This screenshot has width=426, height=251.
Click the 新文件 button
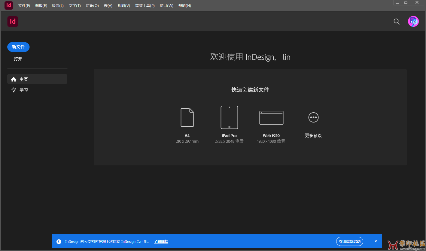click(x=18, y=47)
